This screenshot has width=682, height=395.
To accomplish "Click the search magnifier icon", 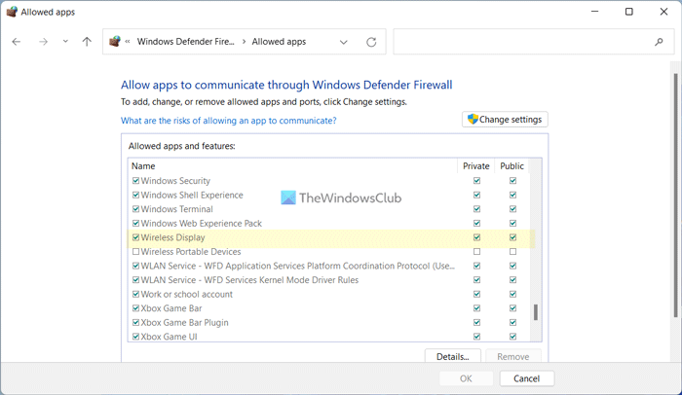I will 660,42.
